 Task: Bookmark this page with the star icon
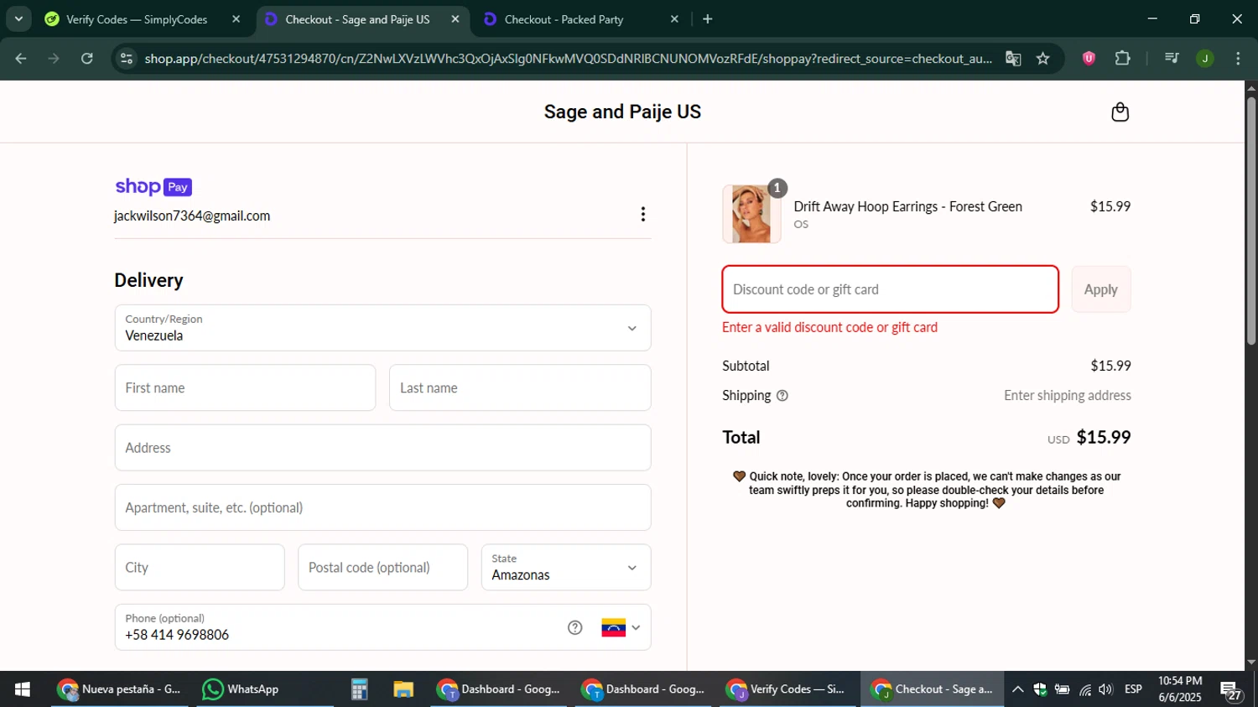click(x=1042, y=58)
